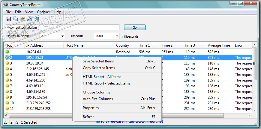The height and width of the screenshot is (129, 261).
Task: Sort by the Country column header
Action: tap(126, 45)
